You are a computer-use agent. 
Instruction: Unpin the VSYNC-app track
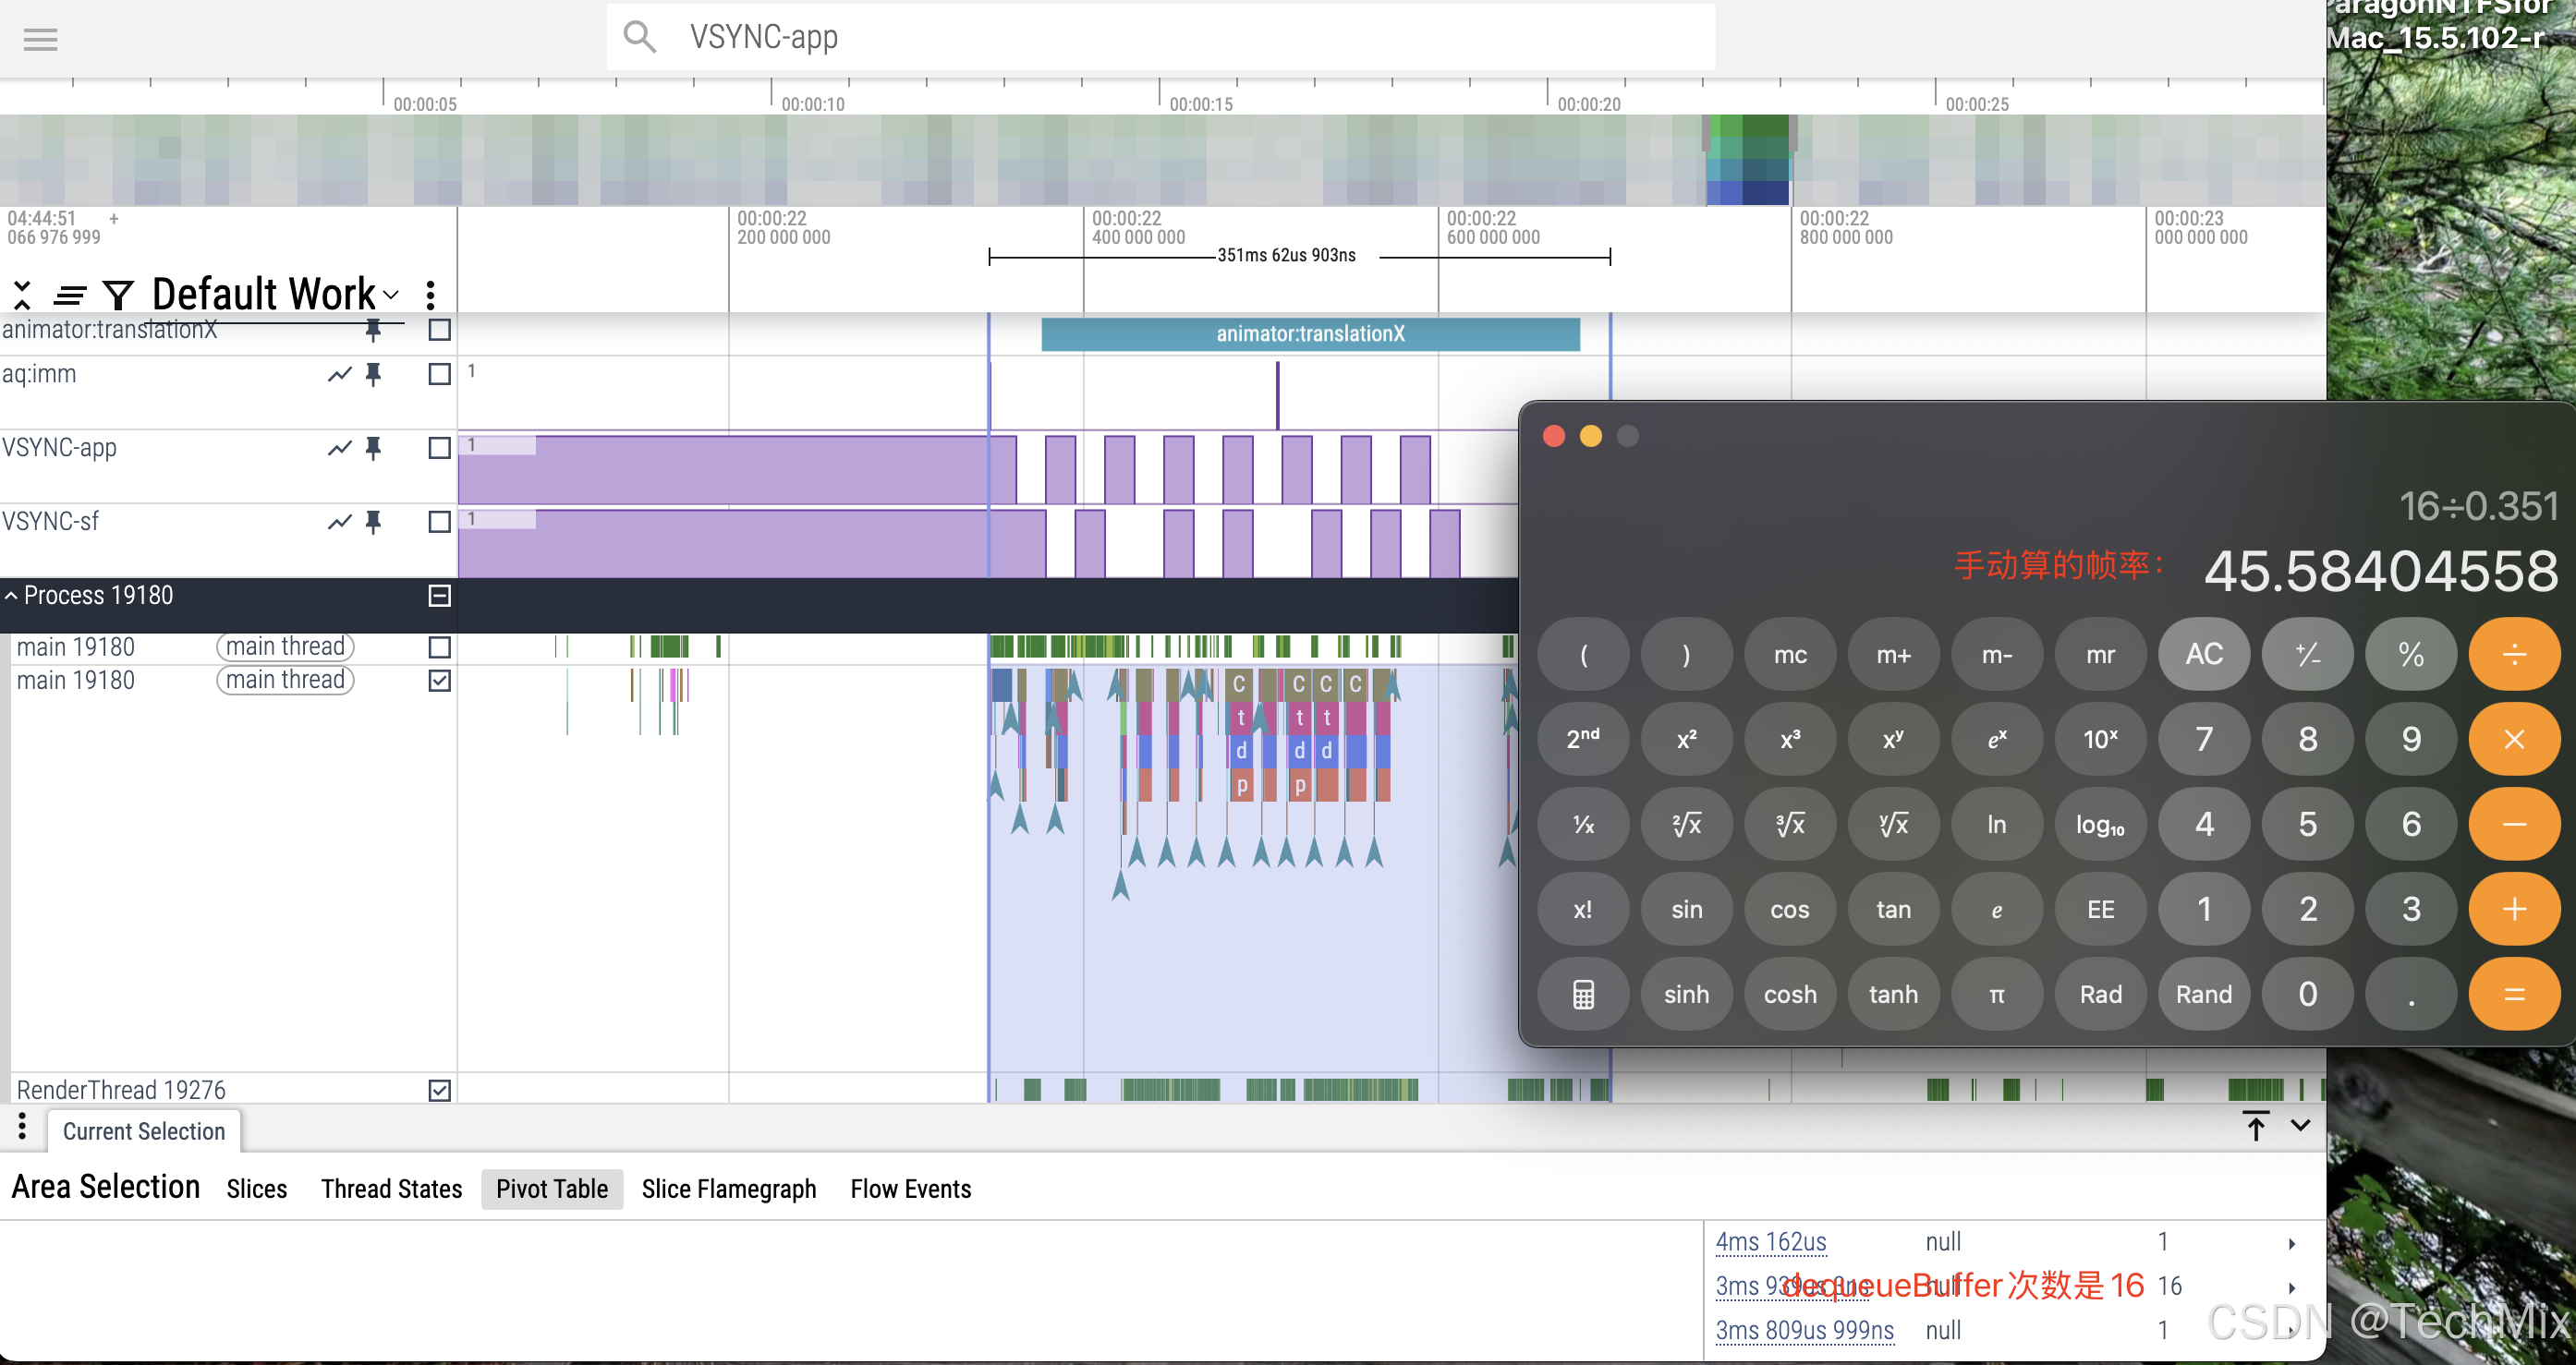pyautogui.click(x=373, y=448)
